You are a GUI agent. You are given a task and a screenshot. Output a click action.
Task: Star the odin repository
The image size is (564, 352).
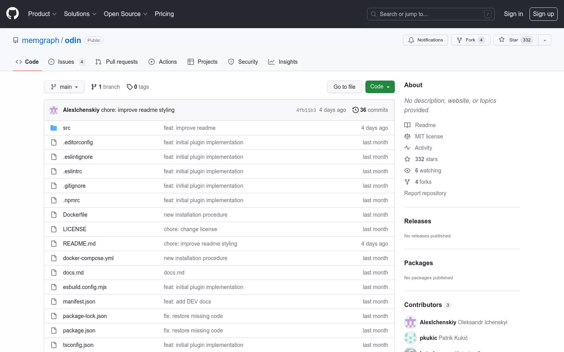(x=516, y=40)
